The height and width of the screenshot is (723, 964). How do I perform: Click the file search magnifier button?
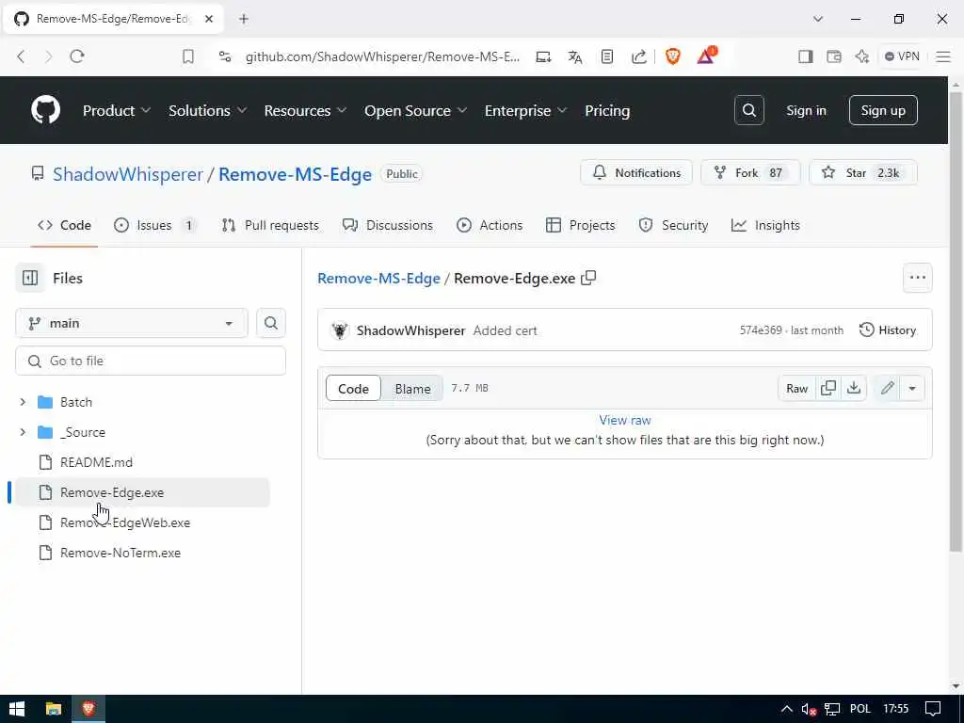[271, 323]
